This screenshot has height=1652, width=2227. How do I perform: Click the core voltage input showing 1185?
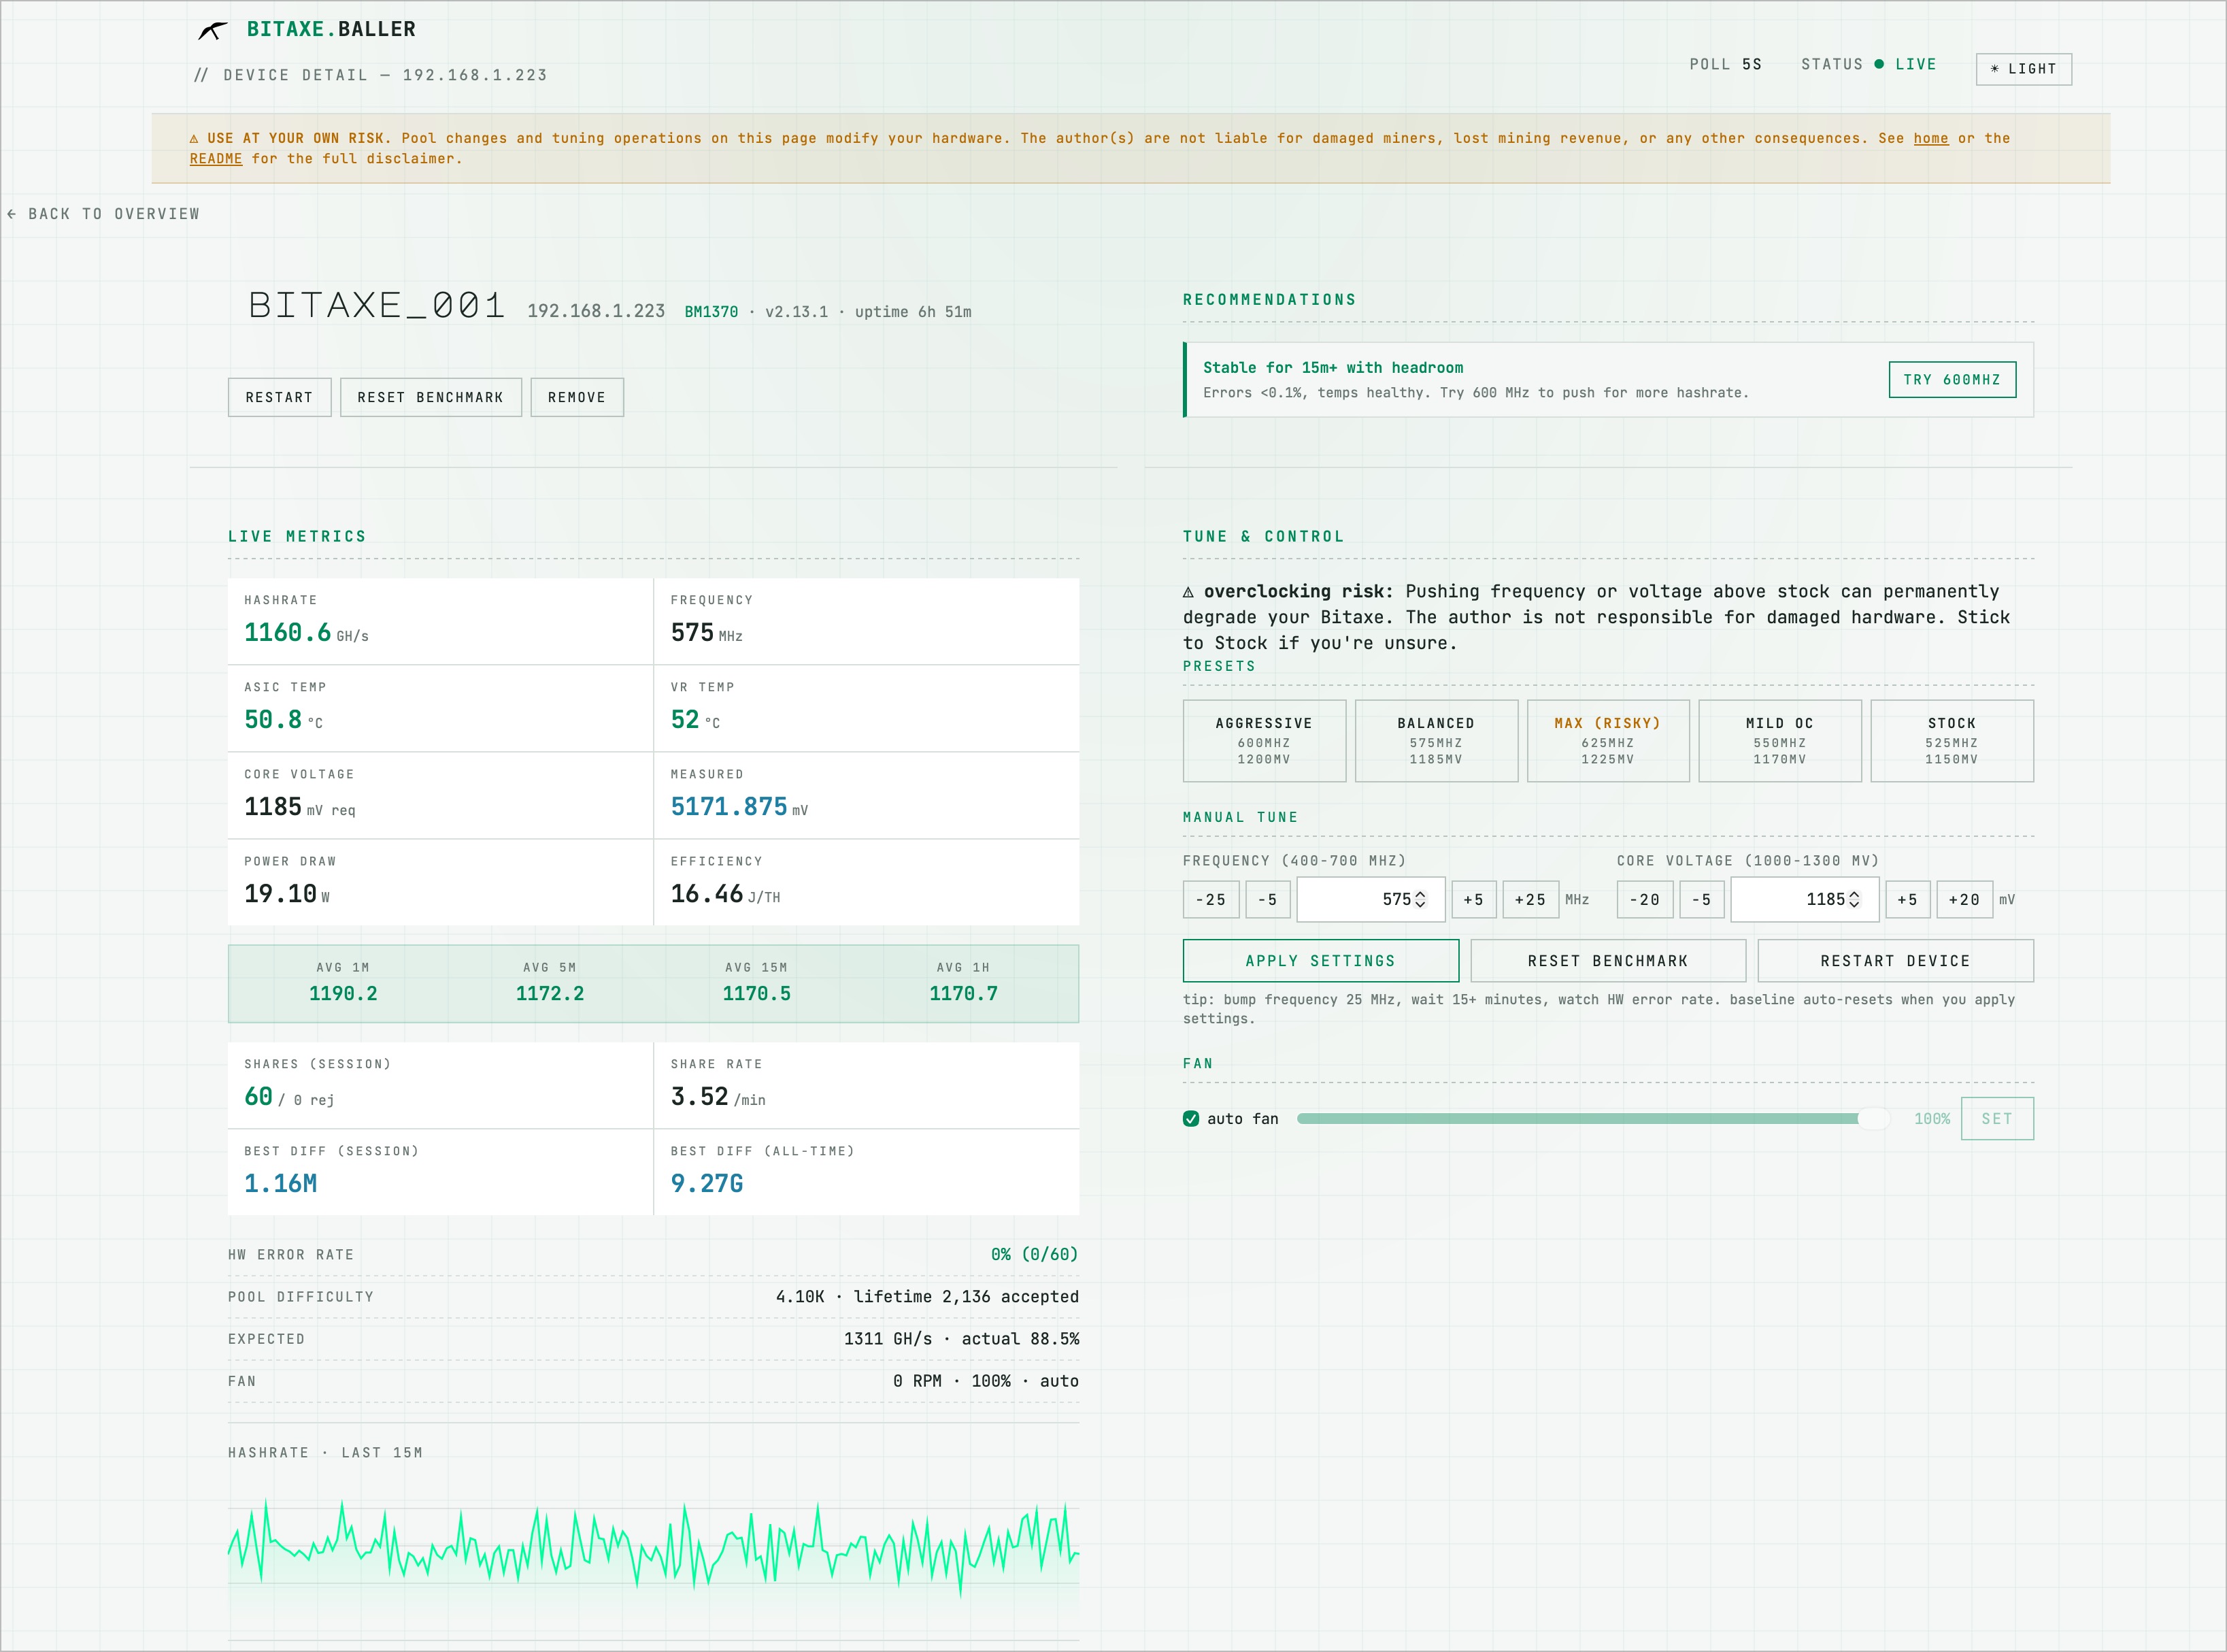(x=1804, y=899)
